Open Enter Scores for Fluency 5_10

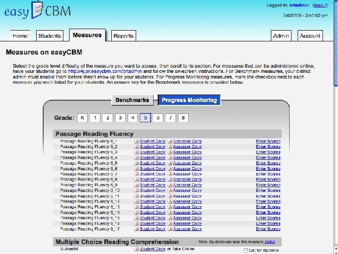click(268, 190)
